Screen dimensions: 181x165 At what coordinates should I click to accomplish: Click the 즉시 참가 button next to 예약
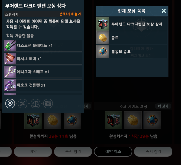(73, 151)
